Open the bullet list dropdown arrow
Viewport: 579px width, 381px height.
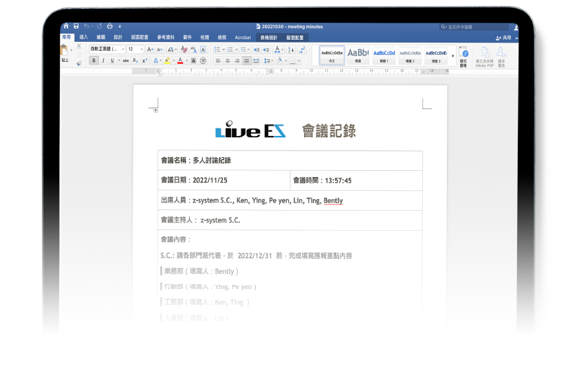(x=223, y=49)
